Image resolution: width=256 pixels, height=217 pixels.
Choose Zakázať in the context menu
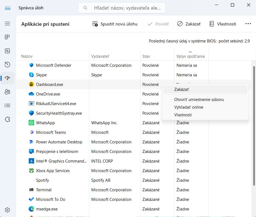(x=205, y=89)
